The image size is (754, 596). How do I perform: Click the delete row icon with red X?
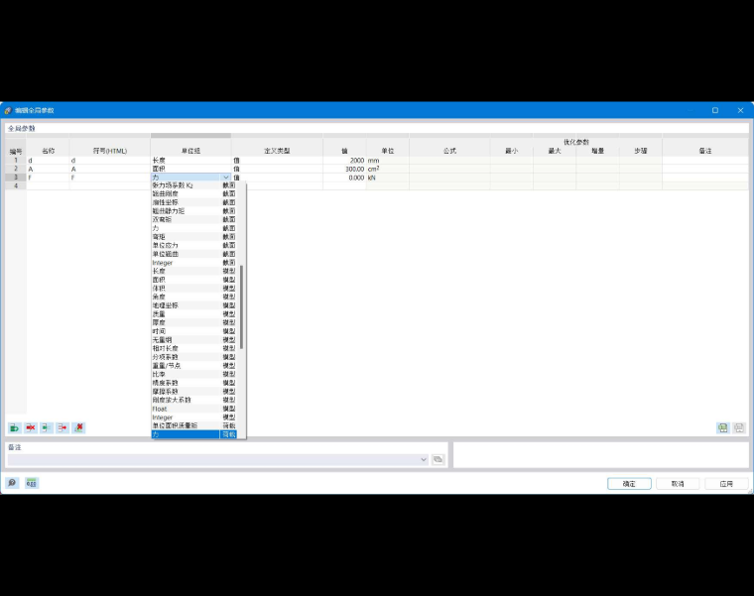[x=31, y=427]
